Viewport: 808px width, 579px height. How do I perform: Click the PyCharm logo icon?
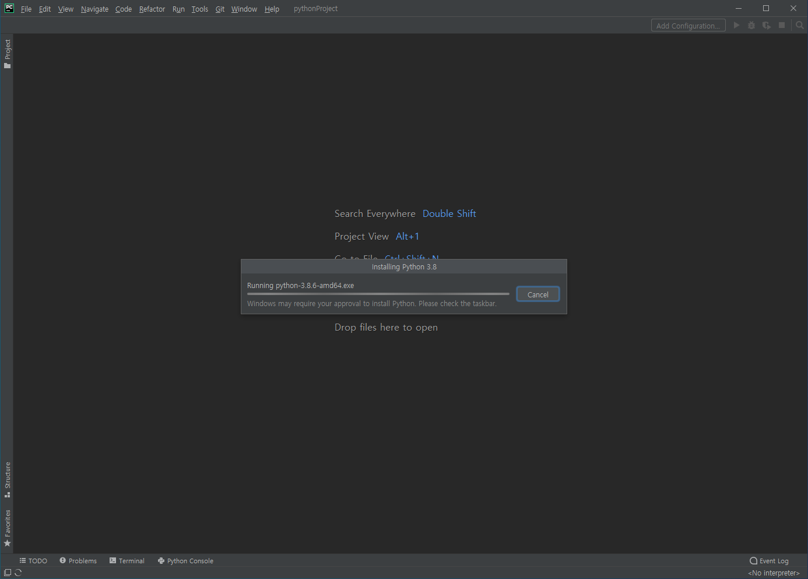click(9, 8)
